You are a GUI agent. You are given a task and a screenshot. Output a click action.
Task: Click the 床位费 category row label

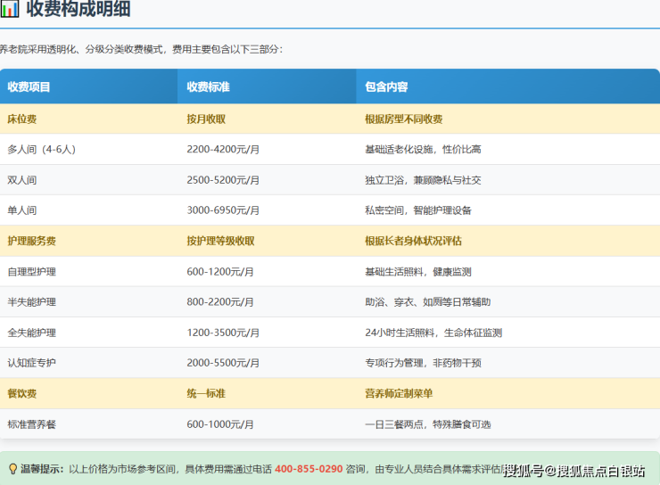click(x=22, y=119)
